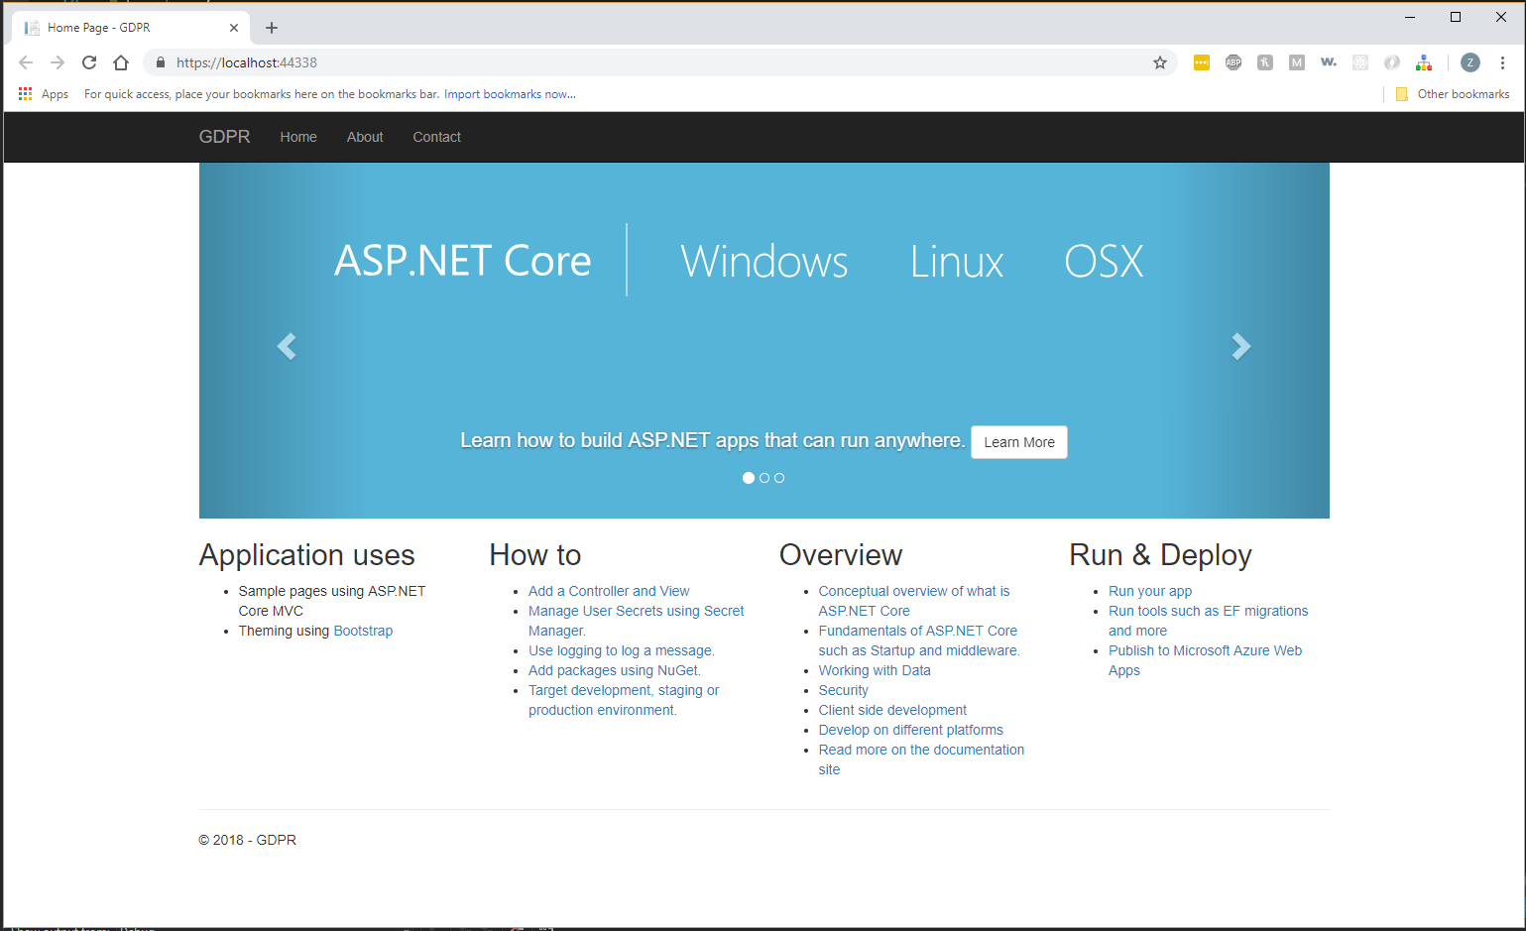Screen dimensions: 1526x931
Task: Click the '© 2018 - GDPR' footer text
Action: [x=248, y=840]
